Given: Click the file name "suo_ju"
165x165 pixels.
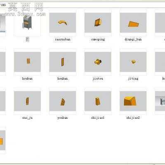Looking at the screenshot, I should [27, 118].
